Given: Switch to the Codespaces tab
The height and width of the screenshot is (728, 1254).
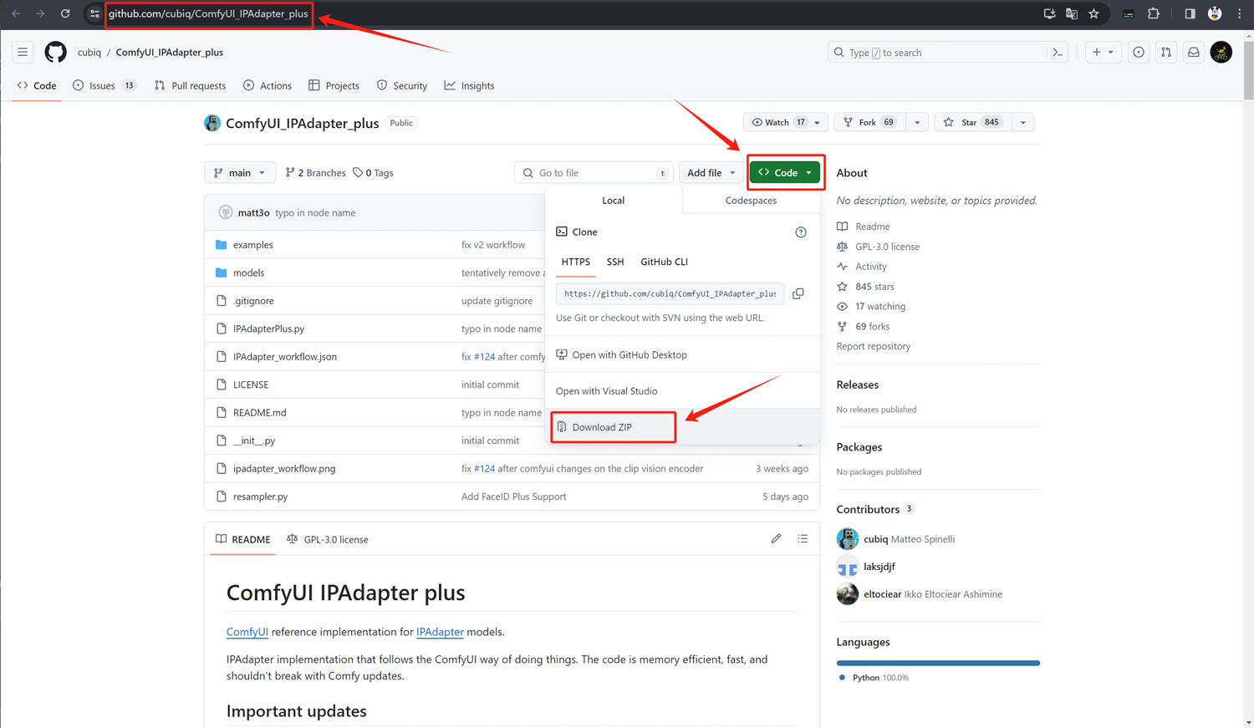Looking at the screenshot, I should pyautogui.click(x=751, y=201).
